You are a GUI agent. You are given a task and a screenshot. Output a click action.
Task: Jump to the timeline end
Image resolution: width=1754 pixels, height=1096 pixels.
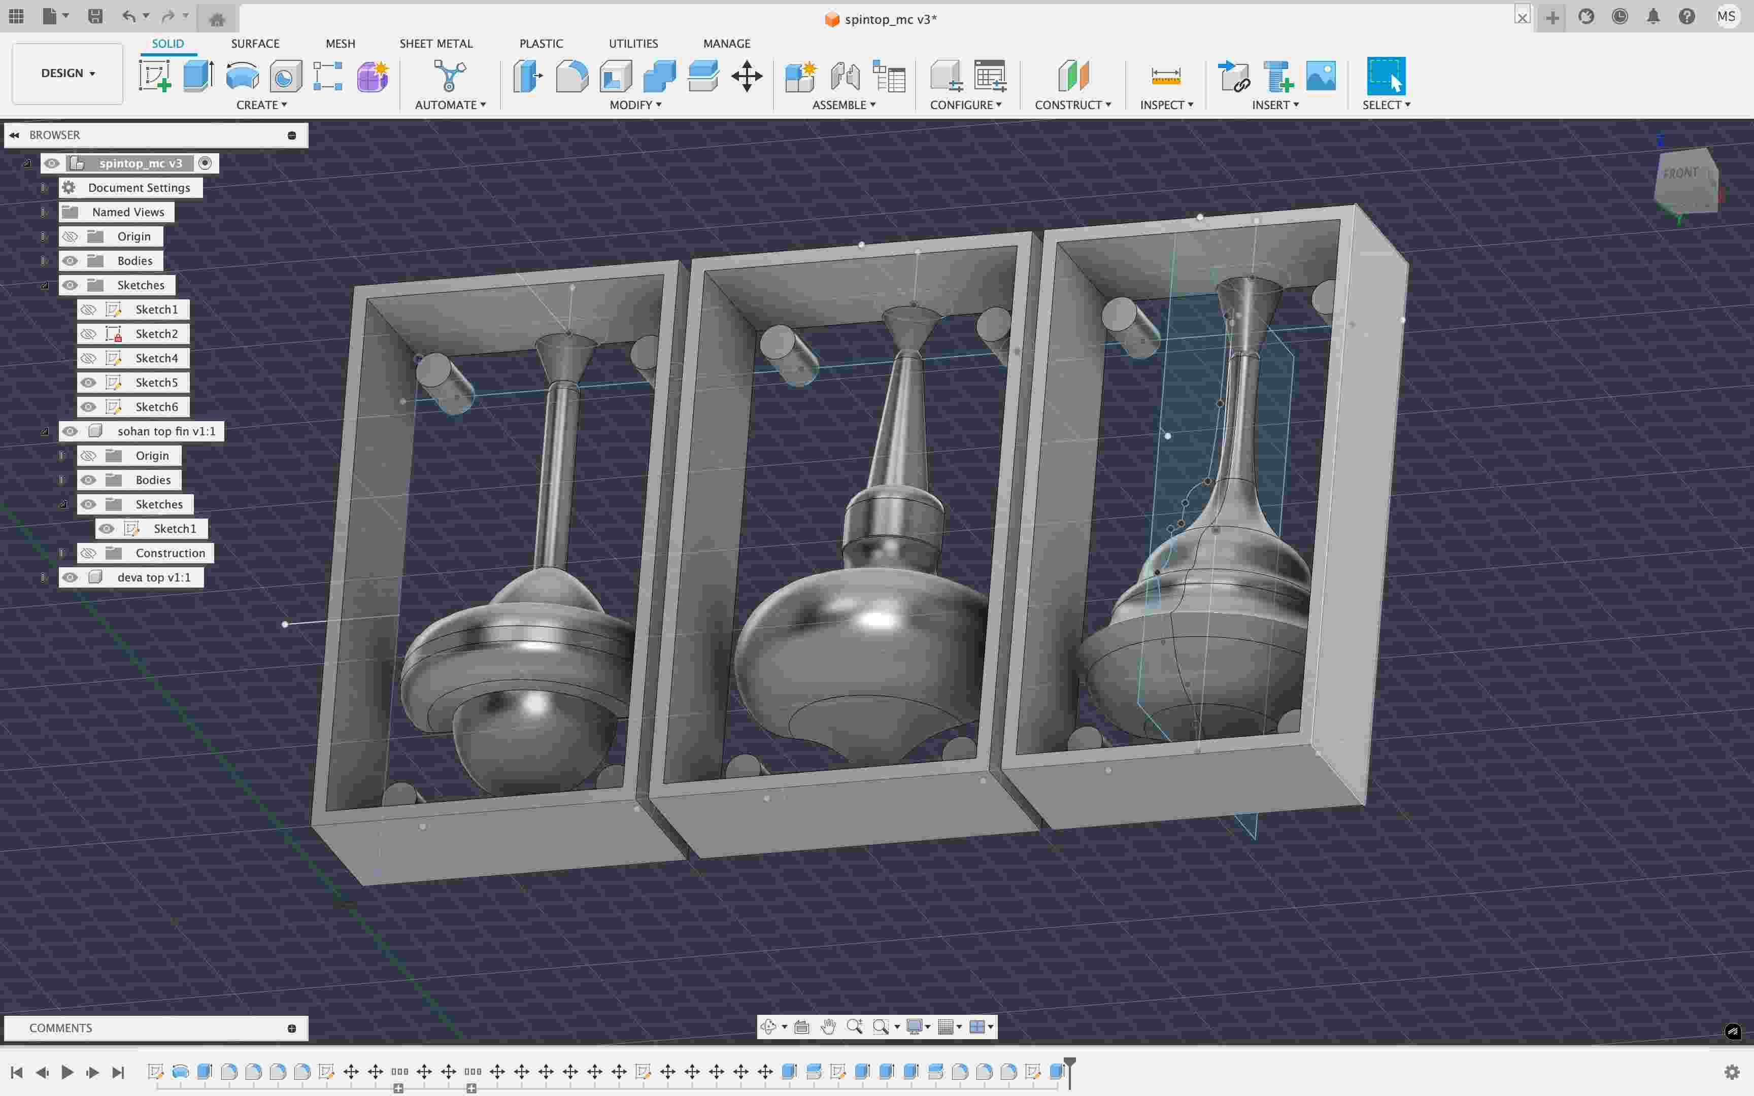pos(118,1072)
